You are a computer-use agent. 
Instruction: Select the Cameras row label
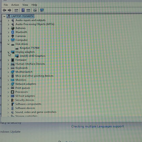pos(20,36)
